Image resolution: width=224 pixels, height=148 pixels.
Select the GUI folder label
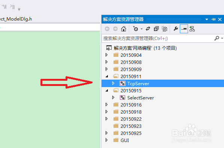(x=125, y=141)
